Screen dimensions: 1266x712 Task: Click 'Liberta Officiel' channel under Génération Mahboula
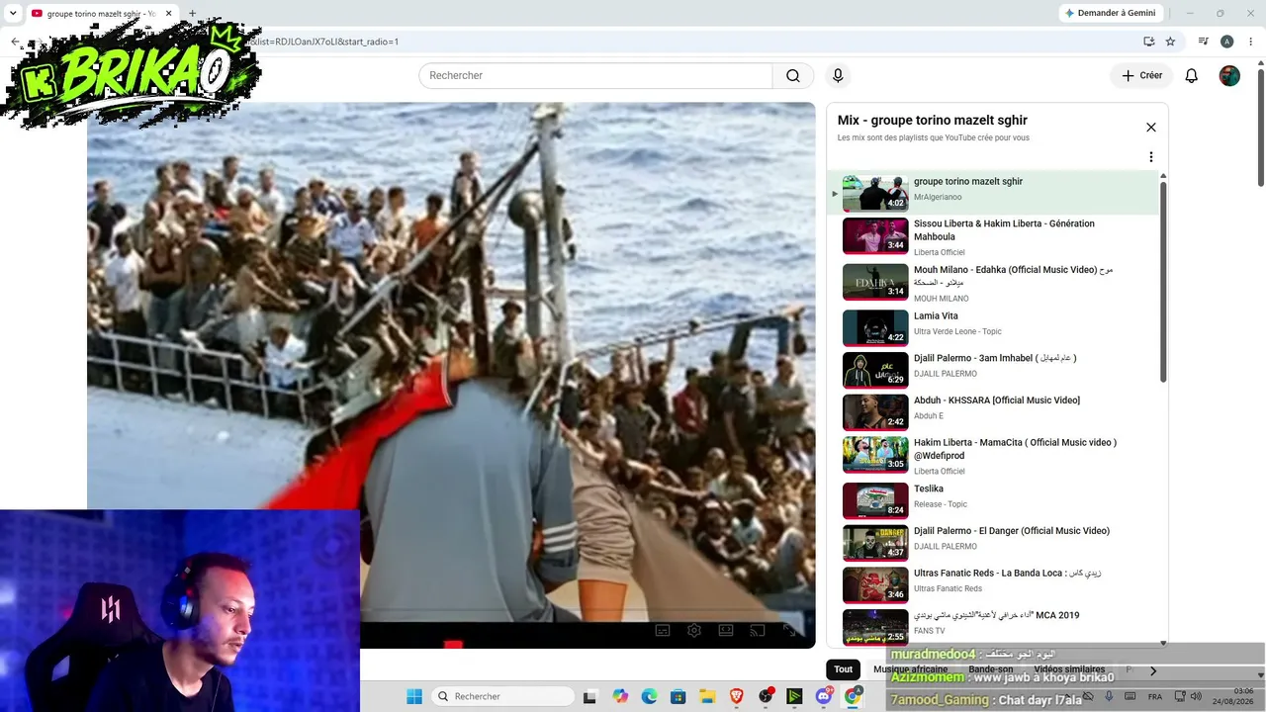coord(940,252)
